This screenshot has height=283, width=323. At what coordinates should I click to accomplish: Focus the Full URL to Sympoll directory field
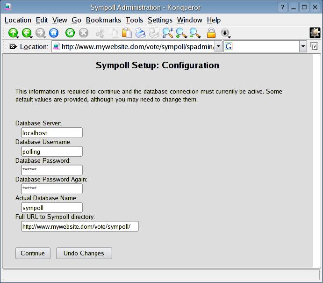[80, 226]
